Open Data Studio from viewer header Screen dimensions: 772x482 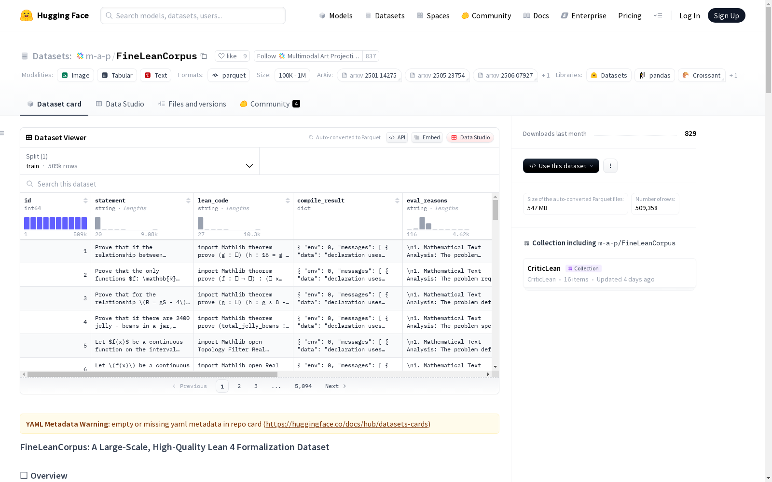470,137
